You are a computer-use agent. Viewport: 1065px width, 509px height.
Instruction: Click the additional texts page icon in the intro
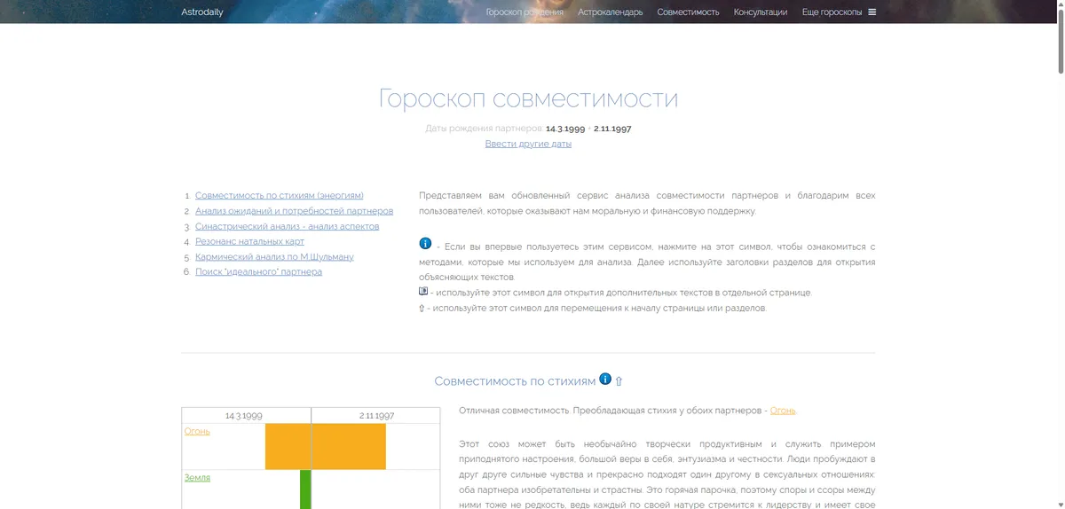[x=423, y=291]
